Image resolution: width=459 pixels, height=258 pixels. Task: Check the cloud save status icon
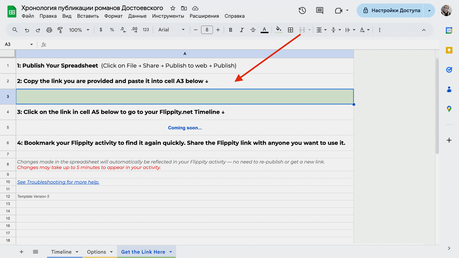(195, 8)
